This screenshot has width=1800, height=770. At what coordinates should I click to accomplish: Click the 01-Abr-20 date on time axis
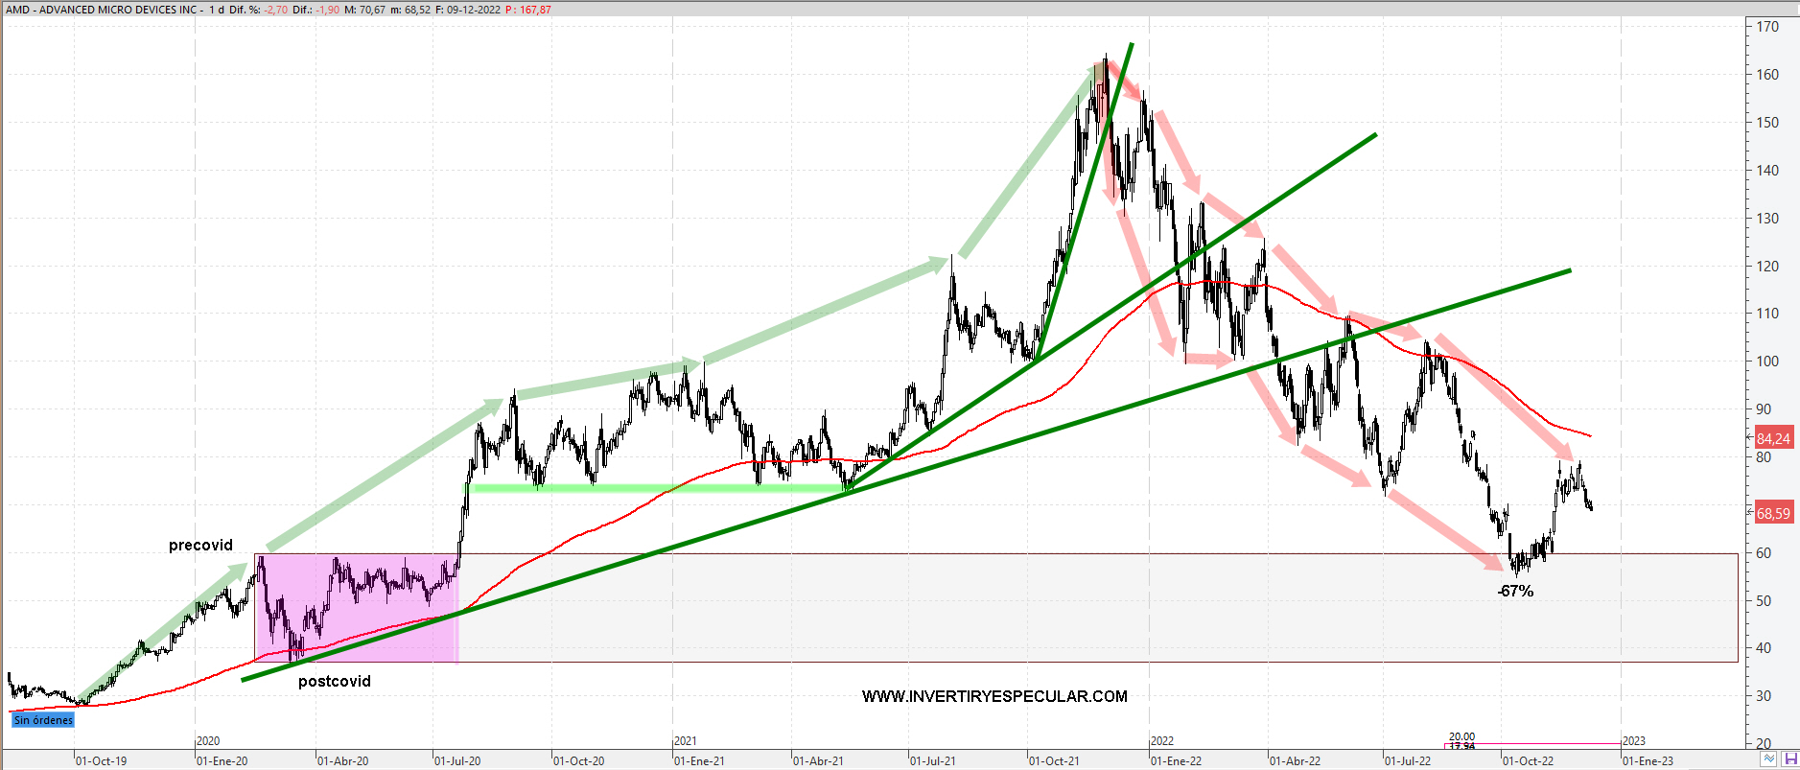(x=342, y=761)
